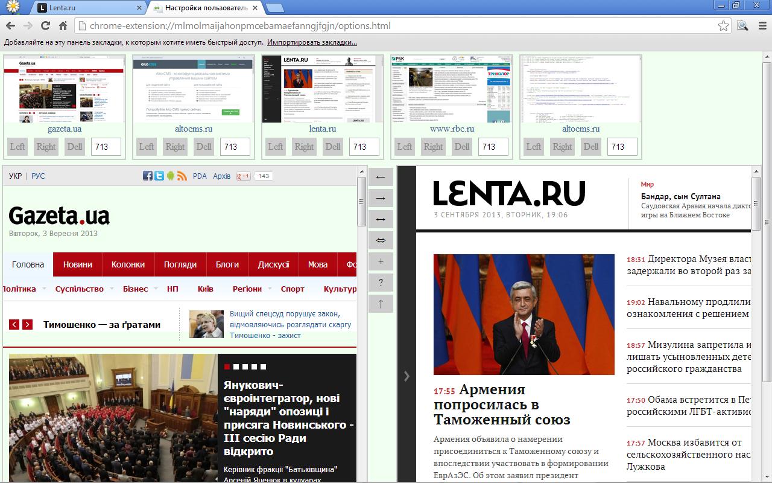The width and height of the screenshot is (772, 483).
Task: Click the gazeta.ua preview thumbnail
Action: [x=65, y=89]
